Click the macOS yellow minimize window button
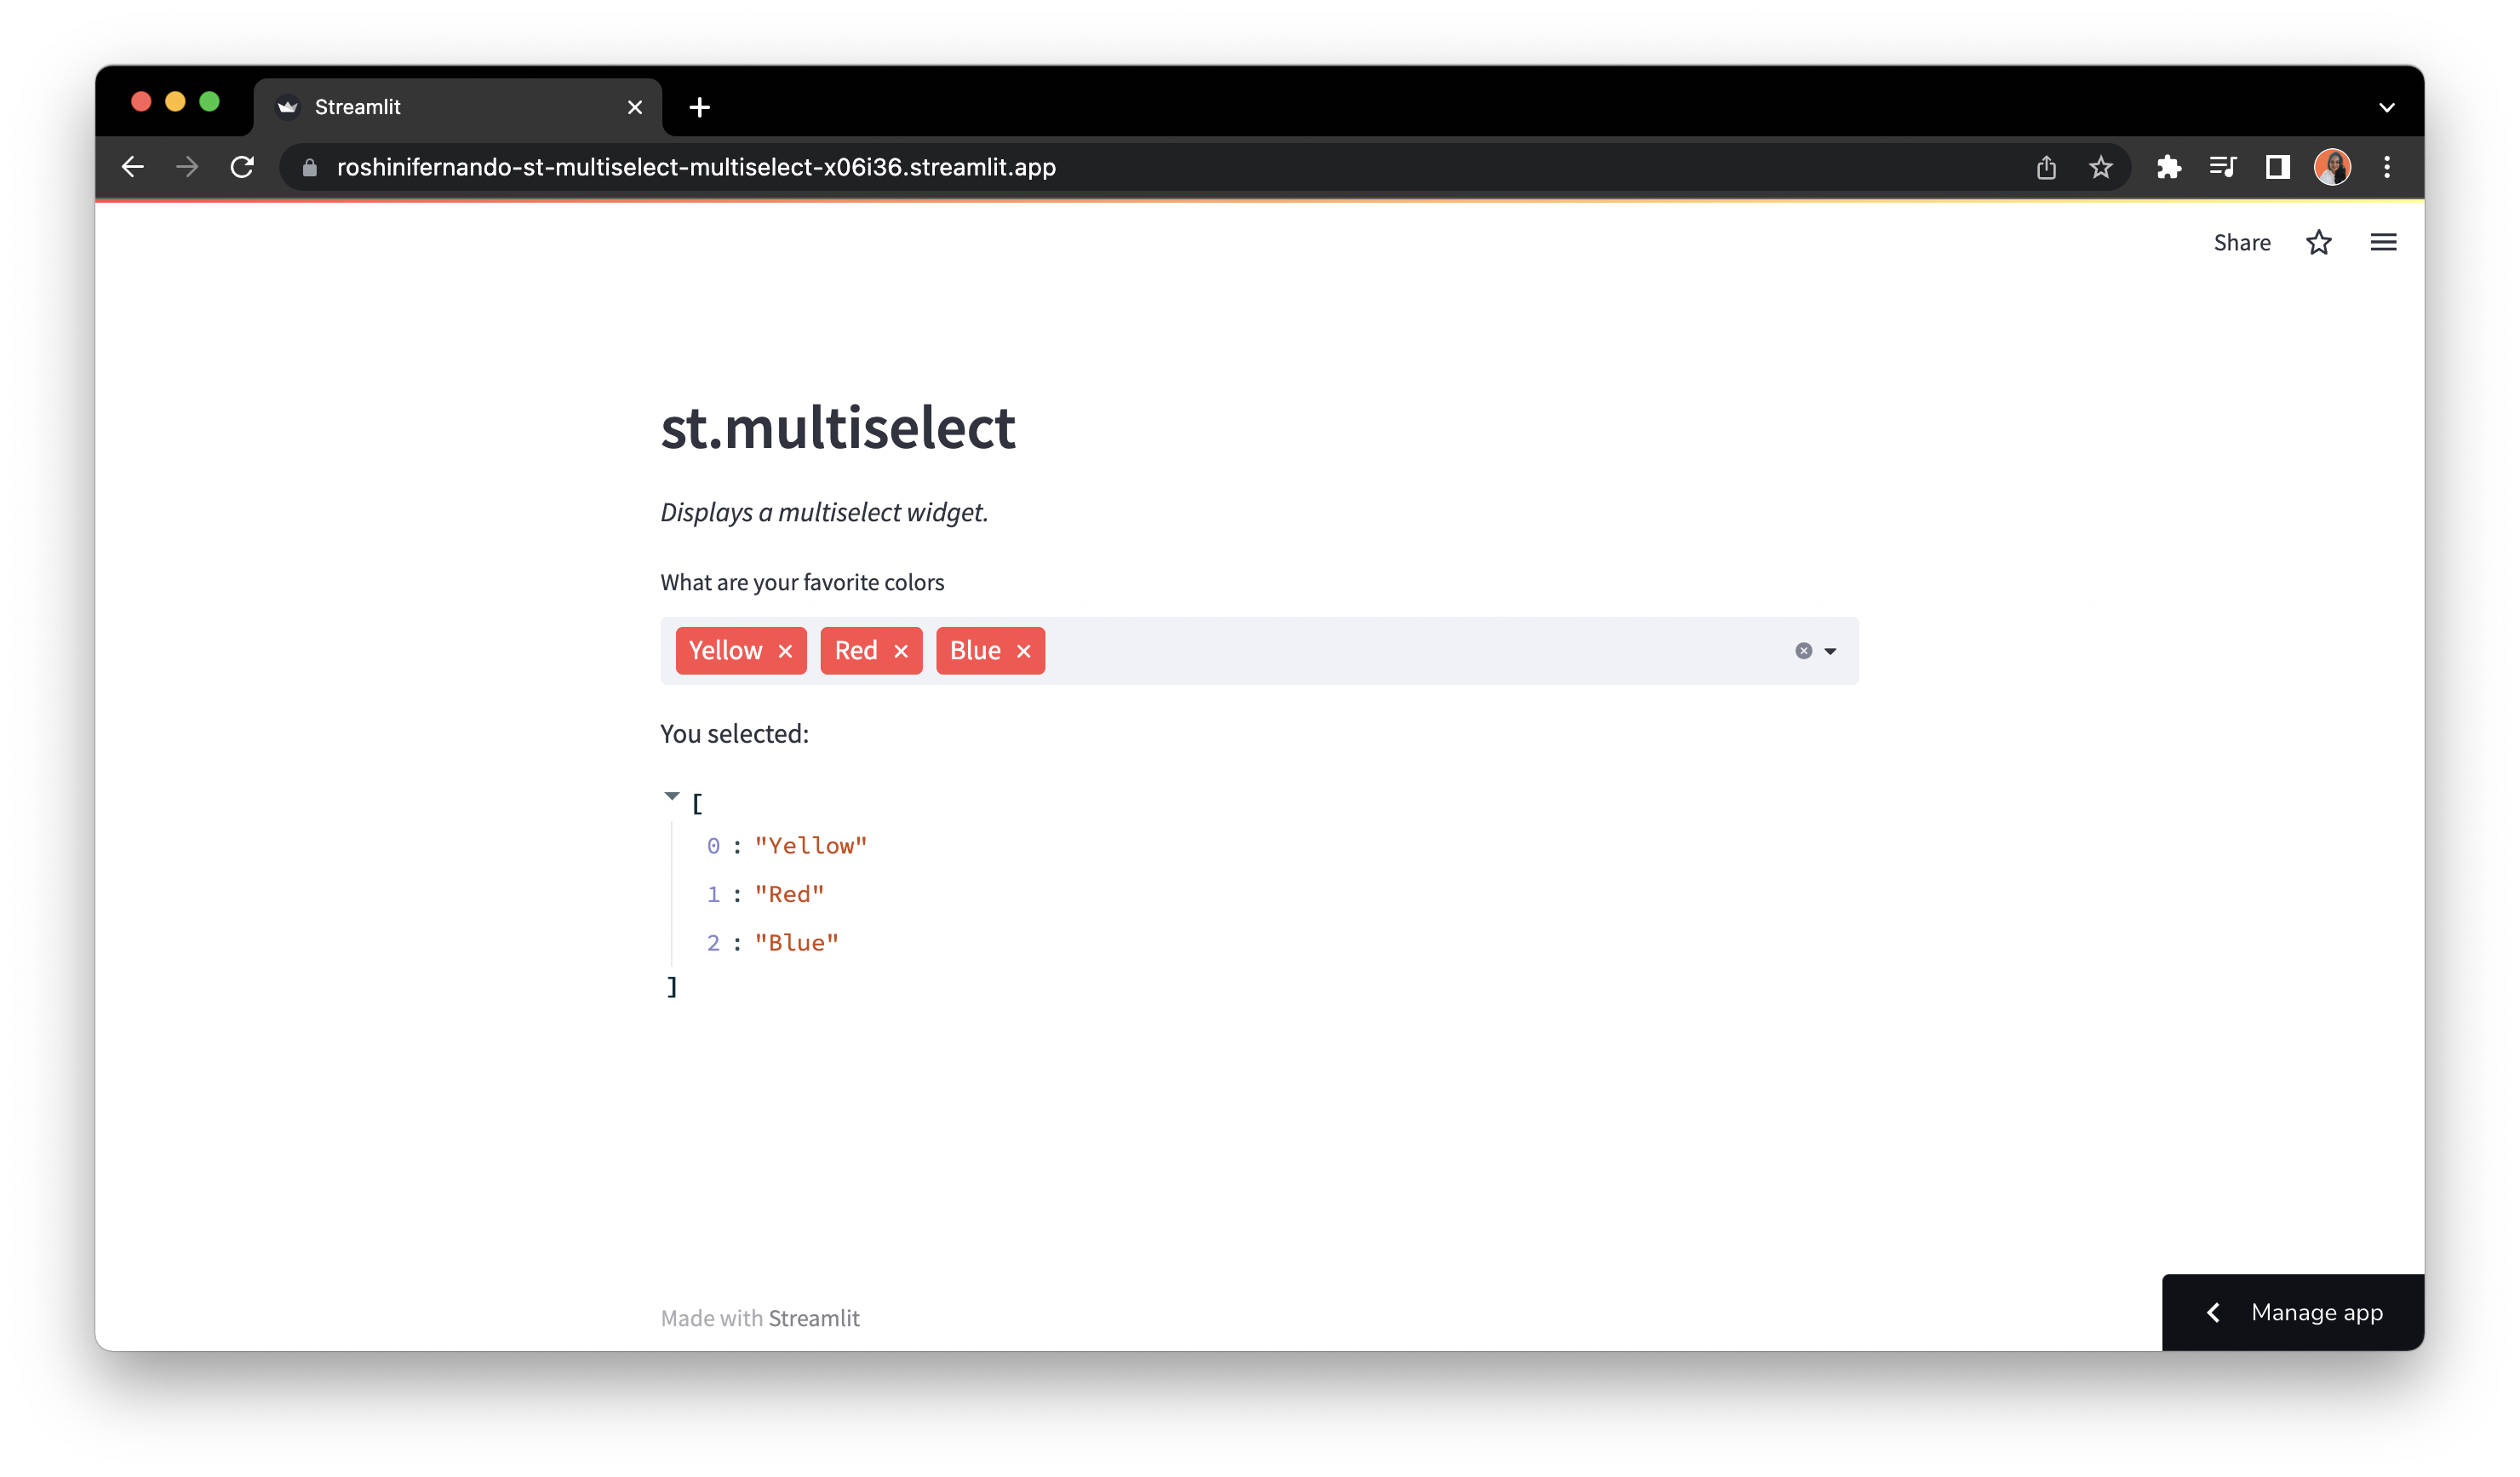This screenshot has height=1477, width=2520. 175,101
